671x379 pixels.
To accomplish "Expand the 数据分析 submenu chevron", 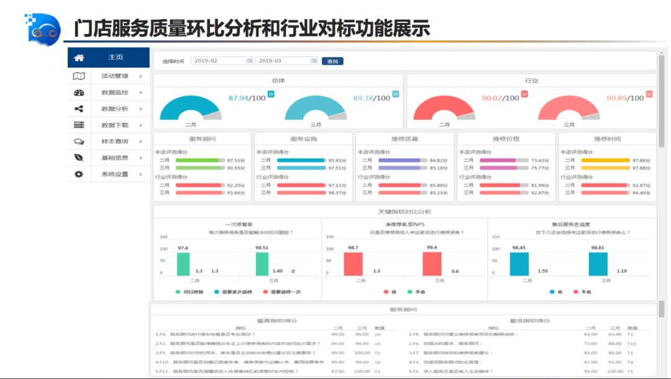I will click(140, 109).
